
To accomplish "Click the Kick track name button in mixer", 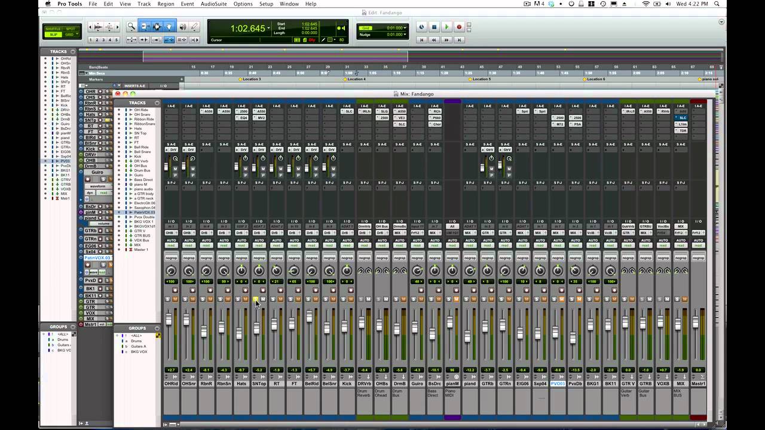I will pyautogui.click(x=347, y=383).
